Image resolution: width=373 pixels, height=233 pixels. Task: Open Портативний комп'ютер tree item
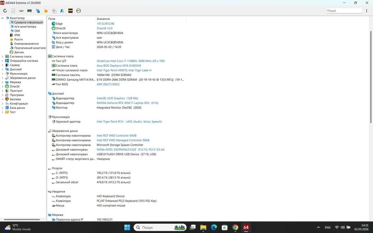coord(30,48)
